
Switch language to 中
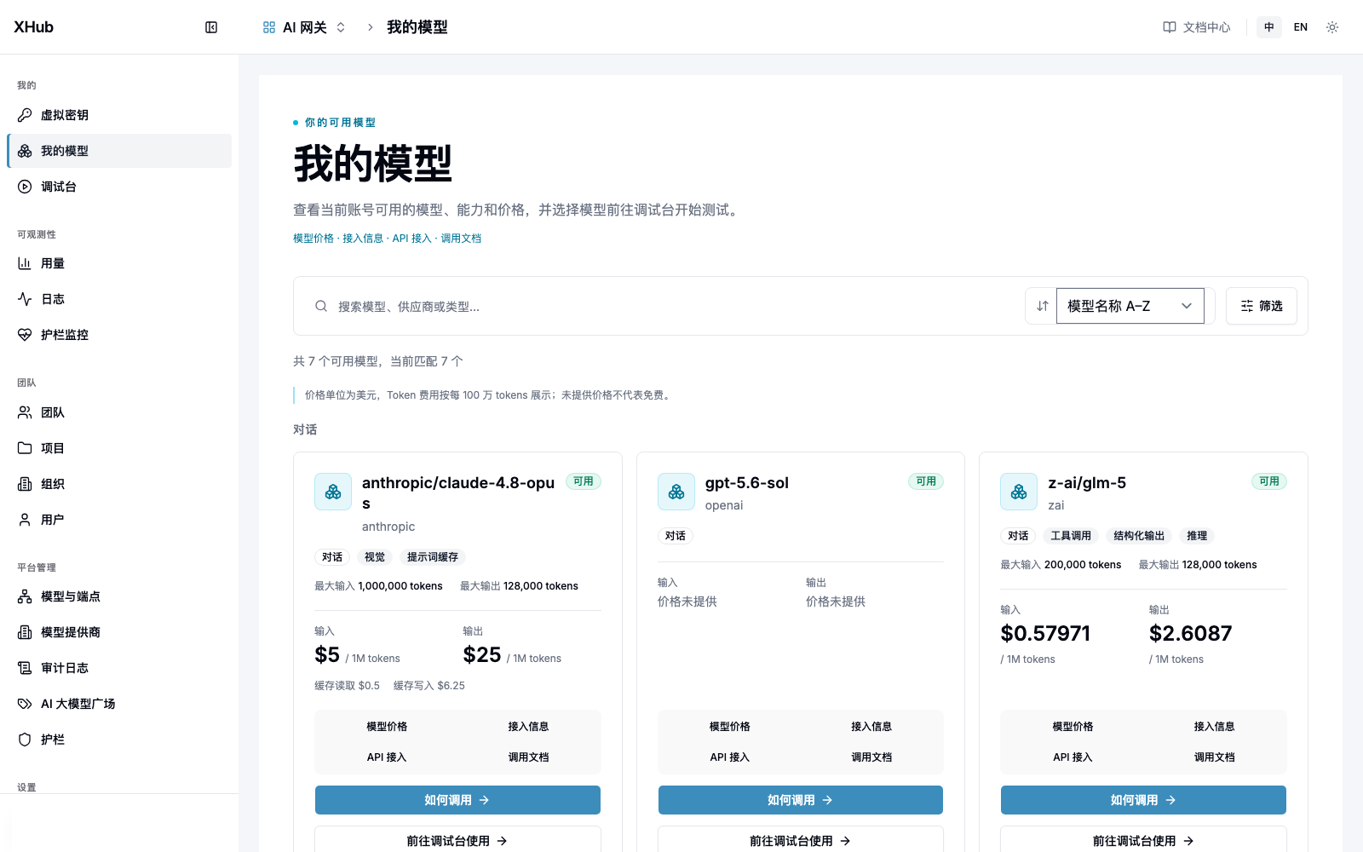coord(1269,27)
